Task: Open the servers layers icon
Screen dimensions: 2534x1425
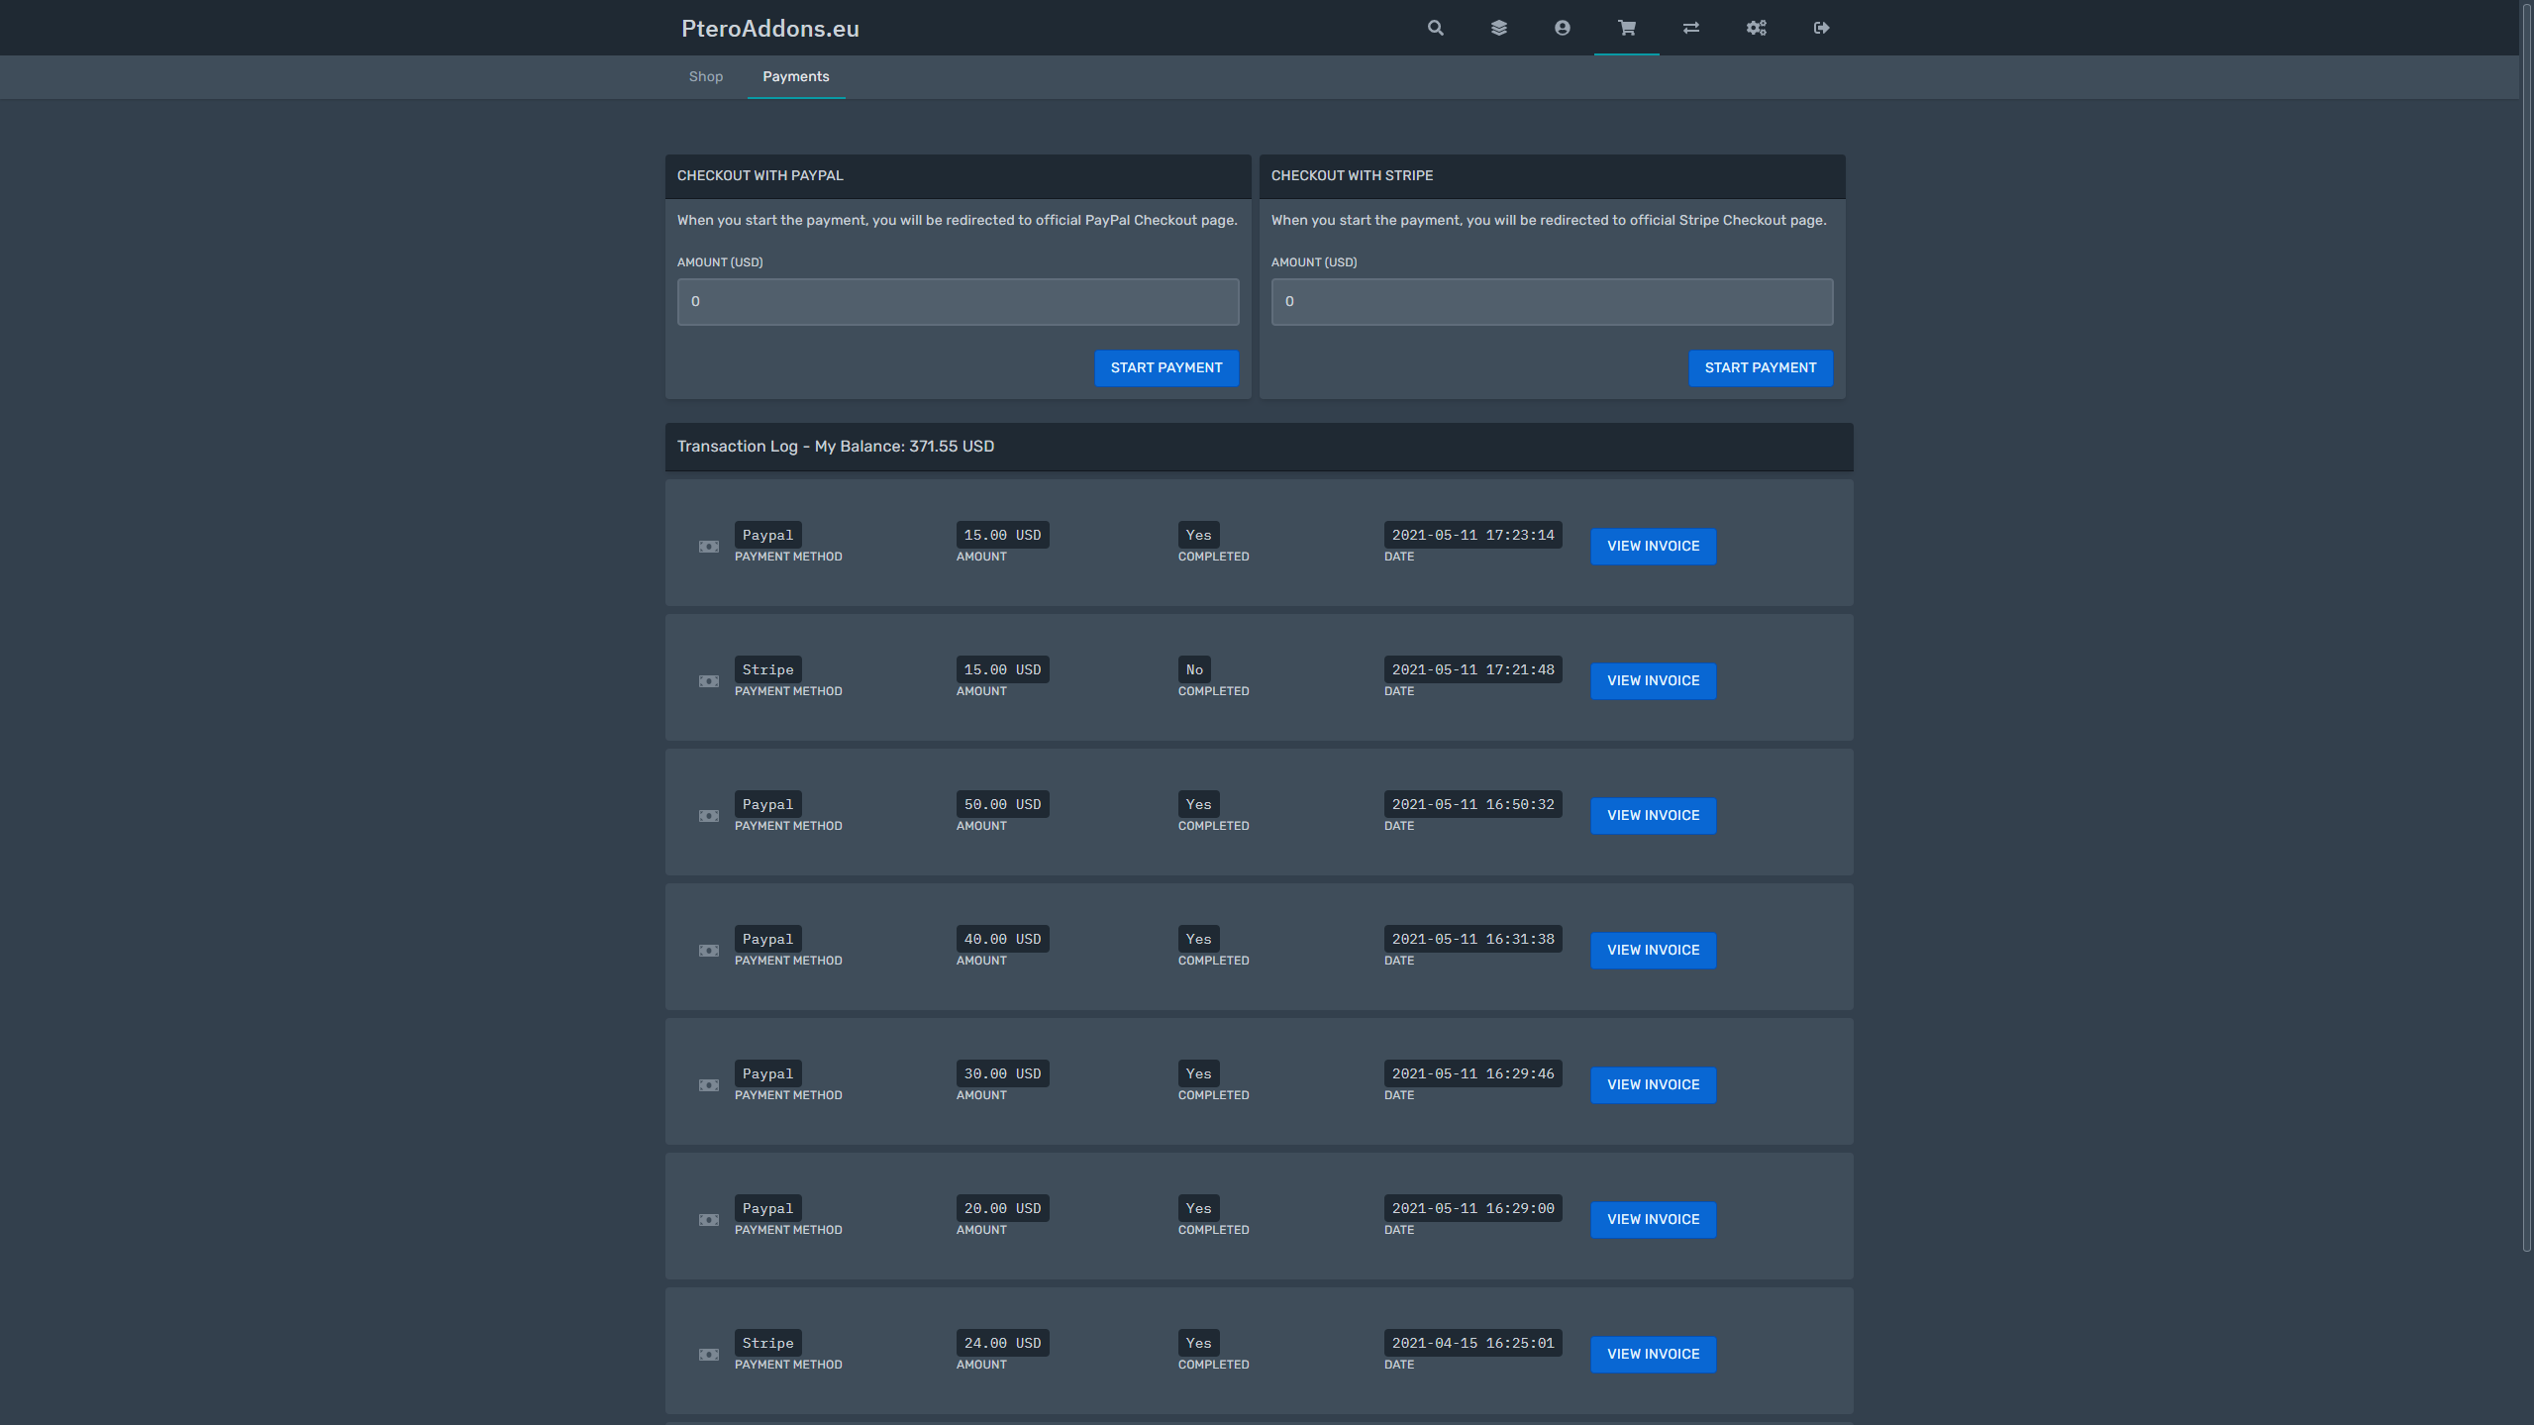Action: [1498, 28]
